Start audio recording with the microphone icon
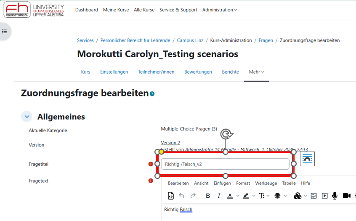This screenshot has width=356, height=221. point(335,196)
